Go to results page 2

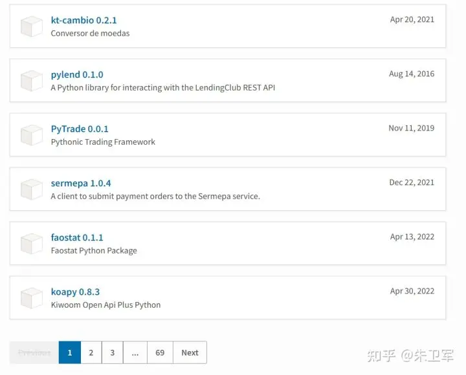[x=91, y=352]
